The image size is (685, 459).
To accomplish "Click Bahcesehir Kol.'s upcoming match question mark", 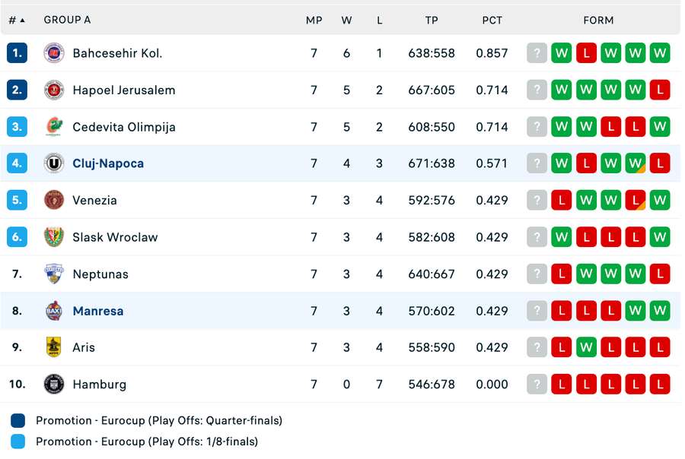I will tap(537, 53).
